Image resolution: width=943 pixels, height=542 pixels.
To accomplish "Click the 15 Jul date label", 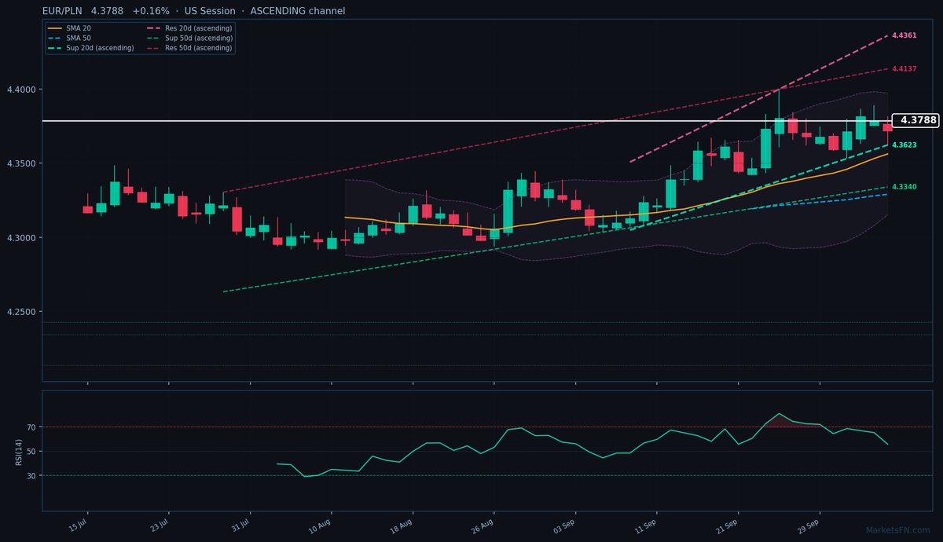I will point(78,524).
